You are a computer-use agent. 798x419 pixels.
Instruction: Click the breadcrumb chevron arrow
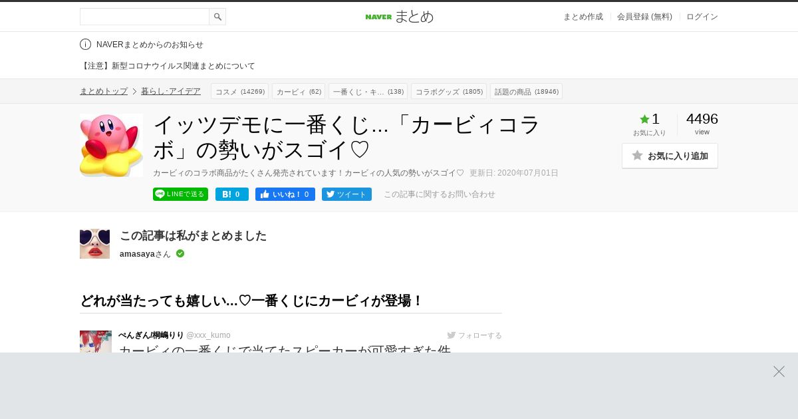pyautogui.click(x=134, y=91)
